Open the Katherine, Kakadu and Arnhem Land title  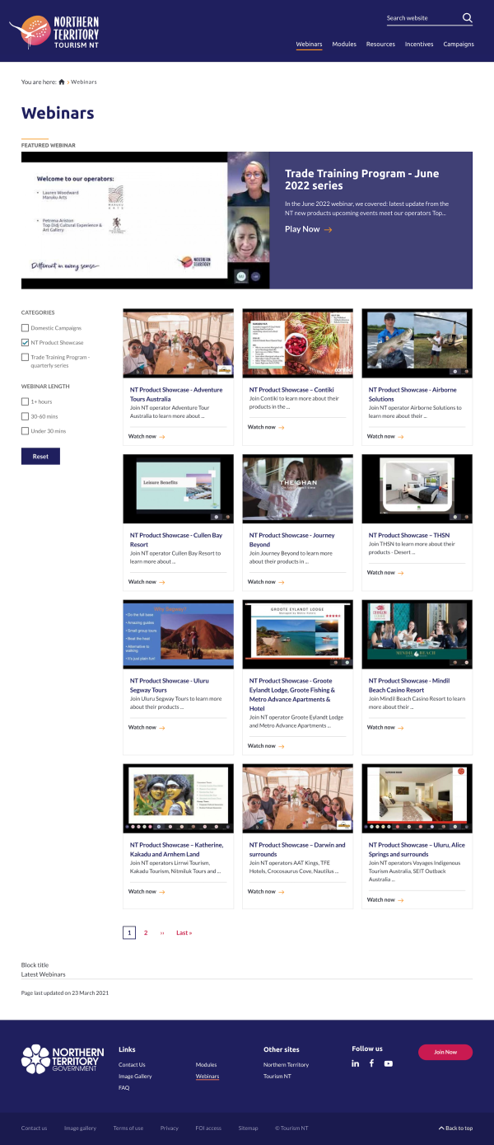coord(176,850)
